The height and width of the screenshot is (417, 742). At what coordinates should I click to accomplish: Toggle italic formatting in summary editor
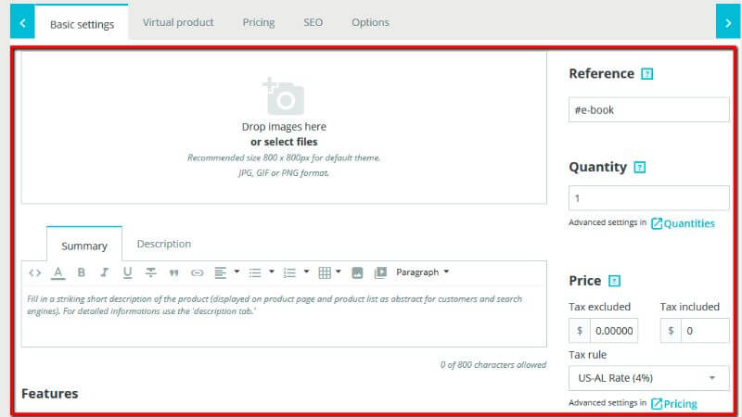click(104, 272)
